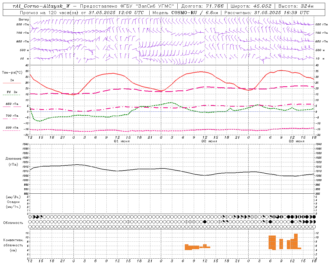Click the dashed line sample under Td 2м legend
This screenshot has width=329, height=263.
tap(12, 95)
